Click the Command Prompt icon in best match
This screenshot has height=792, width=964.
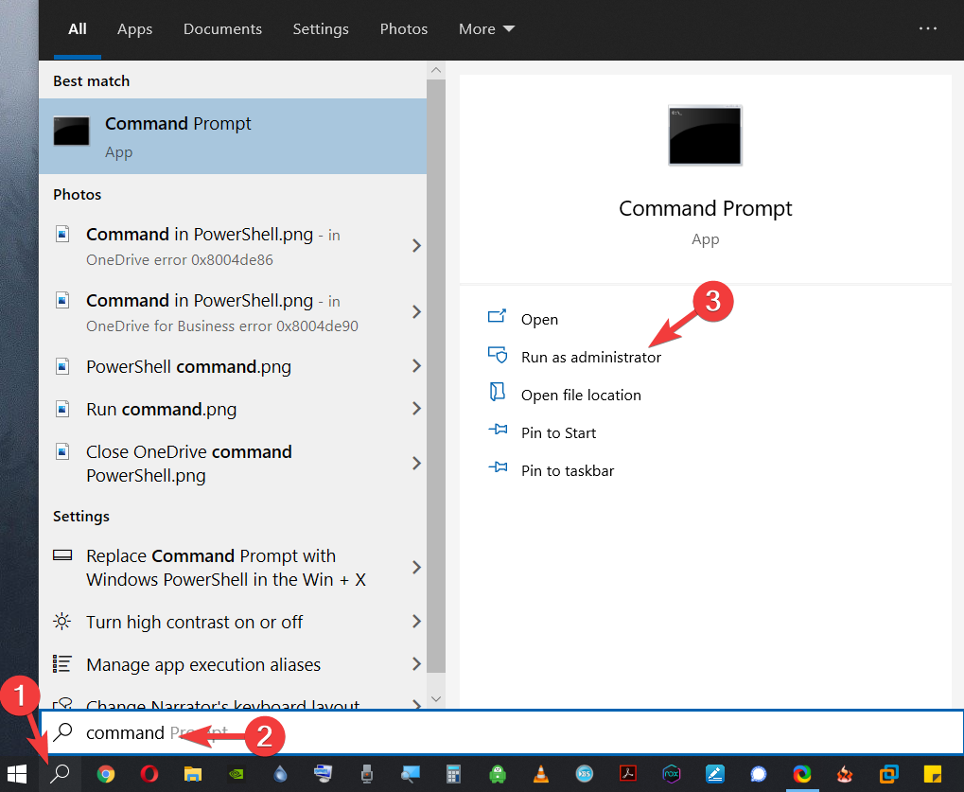[71, 131]
